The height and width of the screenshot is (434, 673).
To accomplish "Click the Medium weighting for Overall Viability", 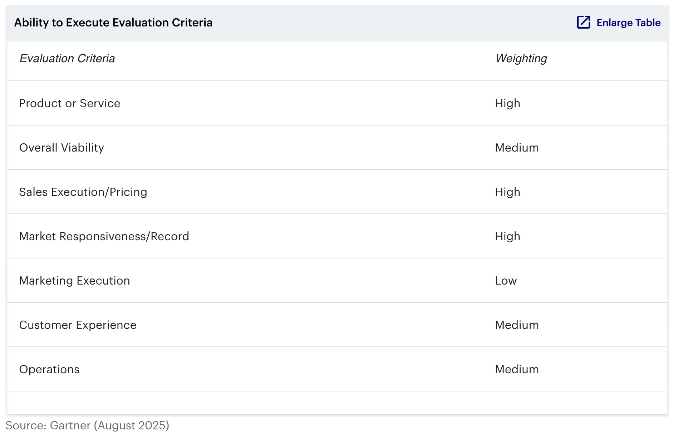I will pyautogui.click(x=517, y=148).
